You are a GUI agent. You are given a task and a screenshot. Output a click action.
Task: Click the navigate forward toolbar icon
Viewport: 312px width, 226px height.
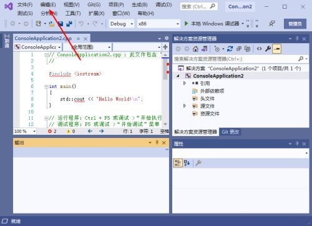point(26,24)
